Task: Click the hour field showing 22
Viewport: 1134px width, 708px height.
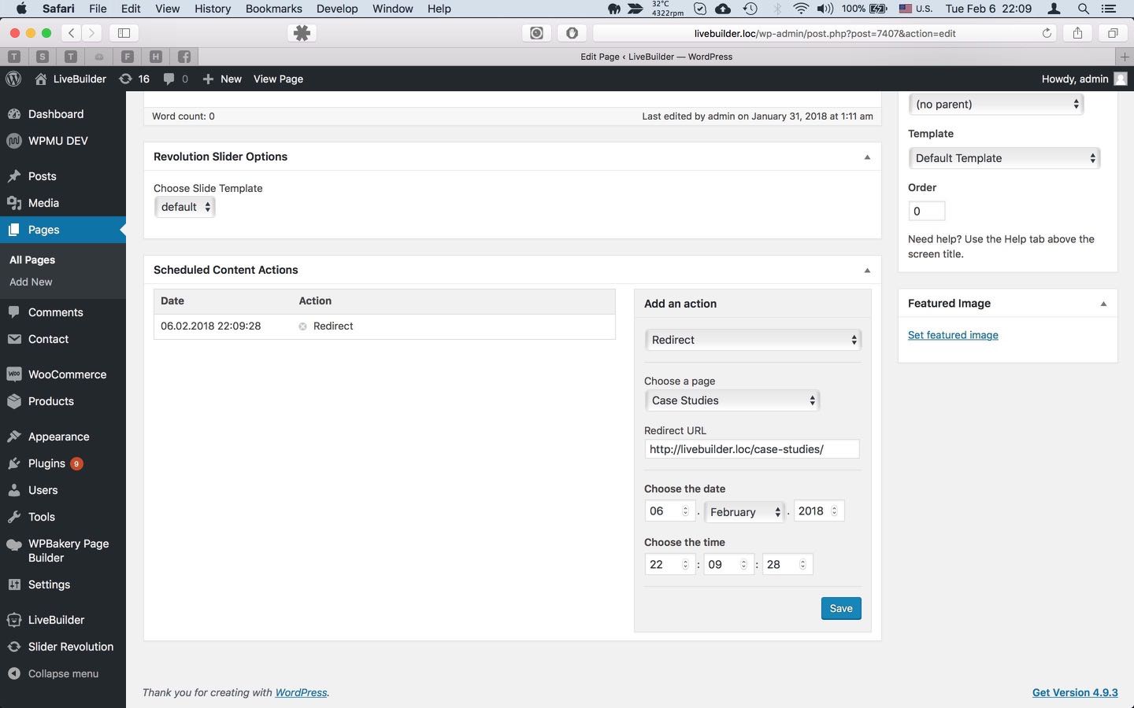Action: [x=669, y=564]
